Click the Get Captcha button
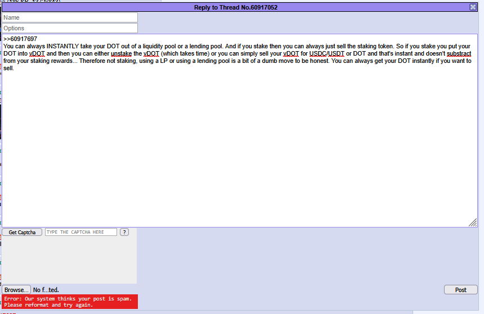Screen dimensions: 484x314 click(22, 232)
